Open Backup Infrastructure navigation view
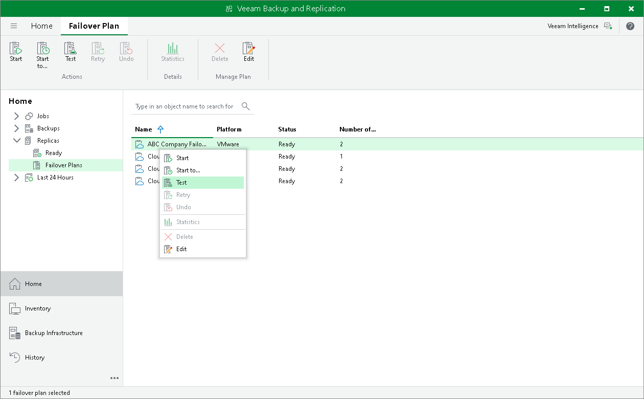The width and height of the screenshot is (644, 399). [61, 333]
